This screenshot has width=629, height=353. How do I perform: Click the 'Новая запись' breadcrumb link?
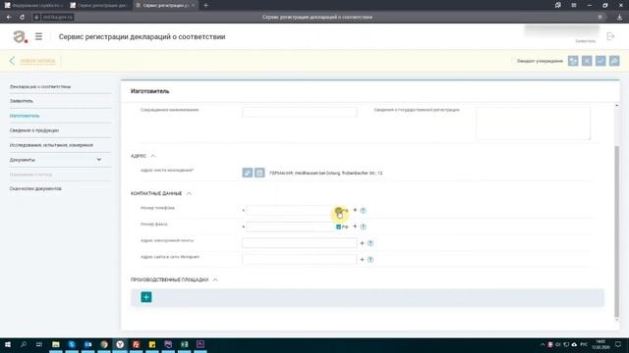pyautogui.click(x=37, y=61)
